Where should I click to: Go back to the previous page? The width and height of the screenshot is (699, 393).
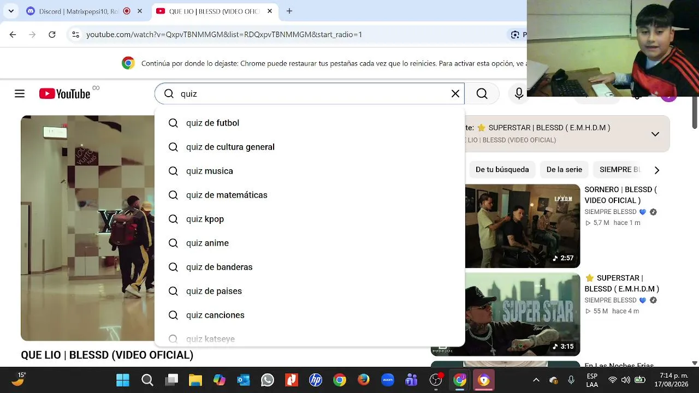click(x=13, y=34)
